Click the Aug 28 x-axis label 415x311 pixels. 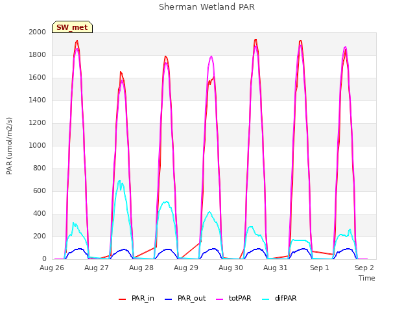[x=141, y=268]
